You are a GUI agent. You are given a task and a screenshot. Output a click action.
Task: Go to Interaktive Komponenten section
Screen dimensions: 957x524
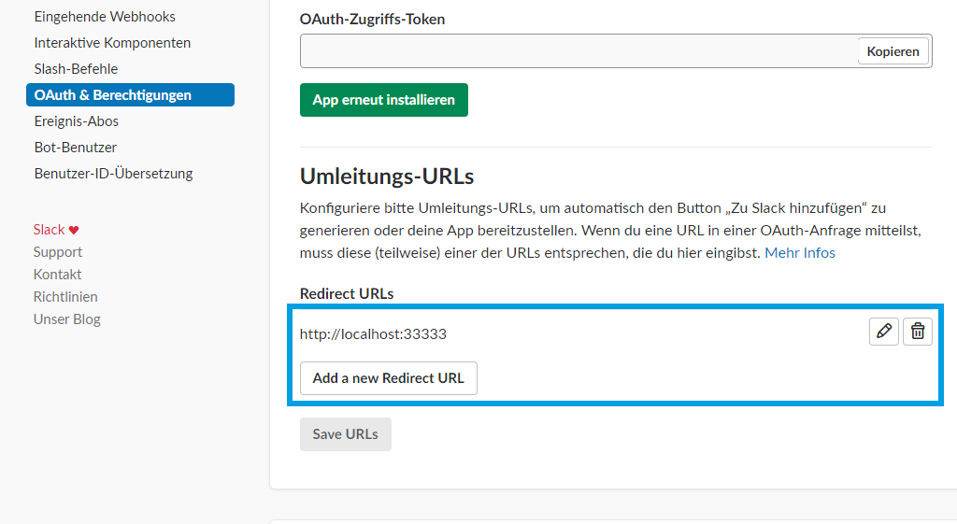112,43
